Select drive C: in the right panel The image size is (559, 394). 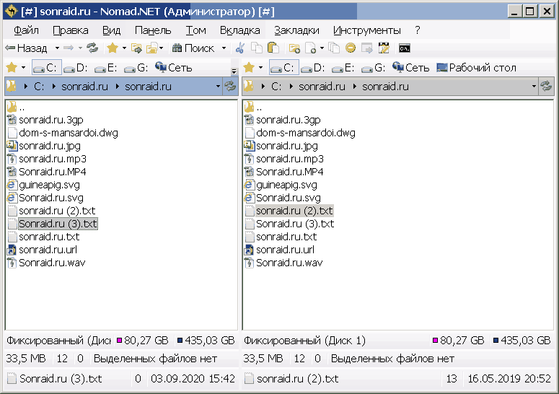point(283,67)
